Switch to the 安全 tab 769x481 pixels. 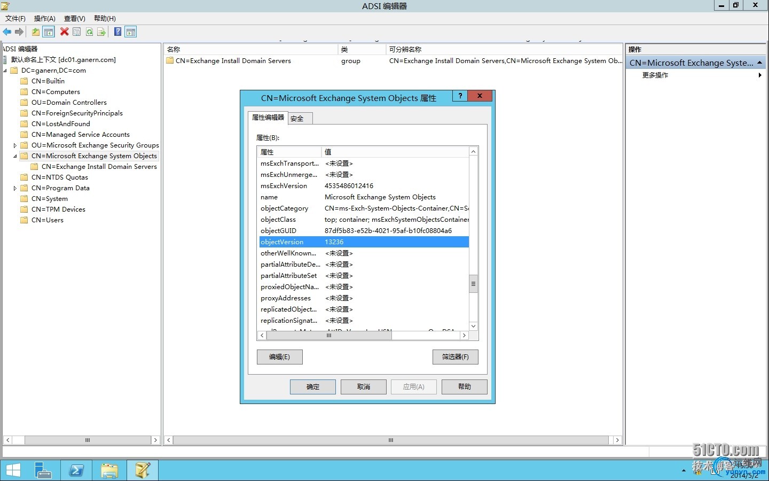point(300,119)
